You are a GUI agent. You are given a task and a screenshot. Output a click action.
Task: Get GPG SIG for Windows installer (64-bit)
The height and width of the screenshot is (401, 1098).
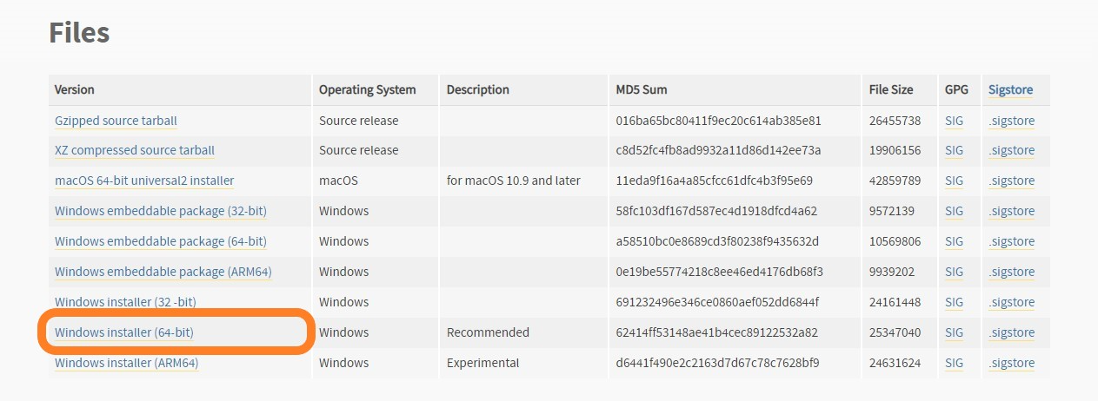tap(954, 332)
